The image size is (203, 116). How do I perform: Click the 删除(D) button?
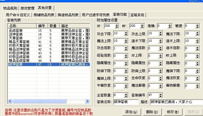pyautogui.click(x=152, y=112)
